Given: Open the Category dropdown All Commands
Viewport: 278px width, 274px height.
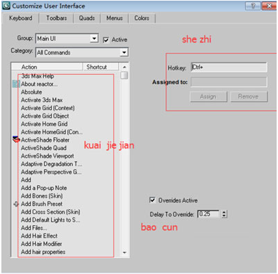Looking at the screenshot, I should 82,52.
